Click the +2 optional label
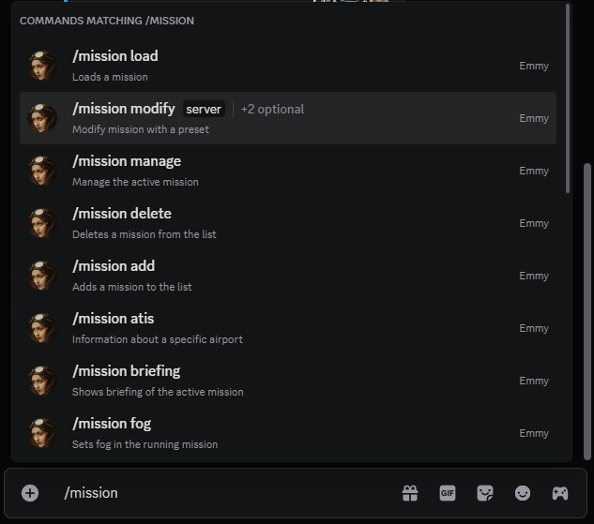The image size is (594, 524). (272, 109)
